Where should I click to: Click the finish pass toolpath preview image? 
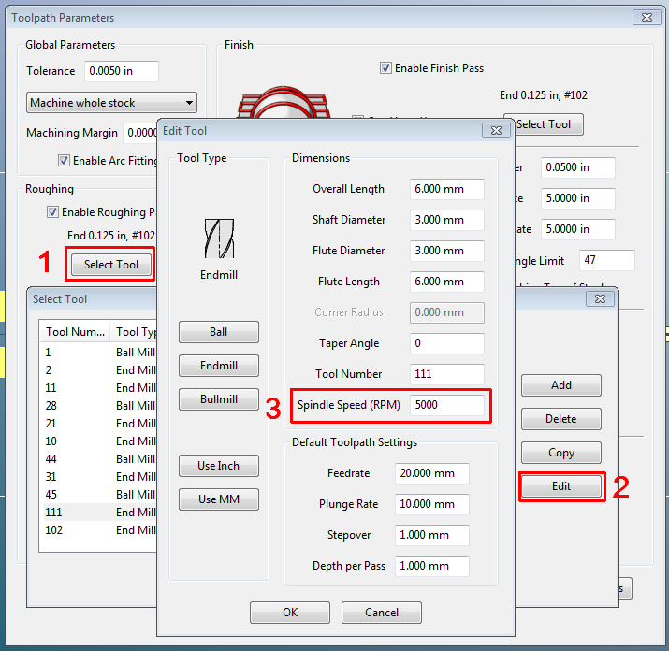pos(284,102)
